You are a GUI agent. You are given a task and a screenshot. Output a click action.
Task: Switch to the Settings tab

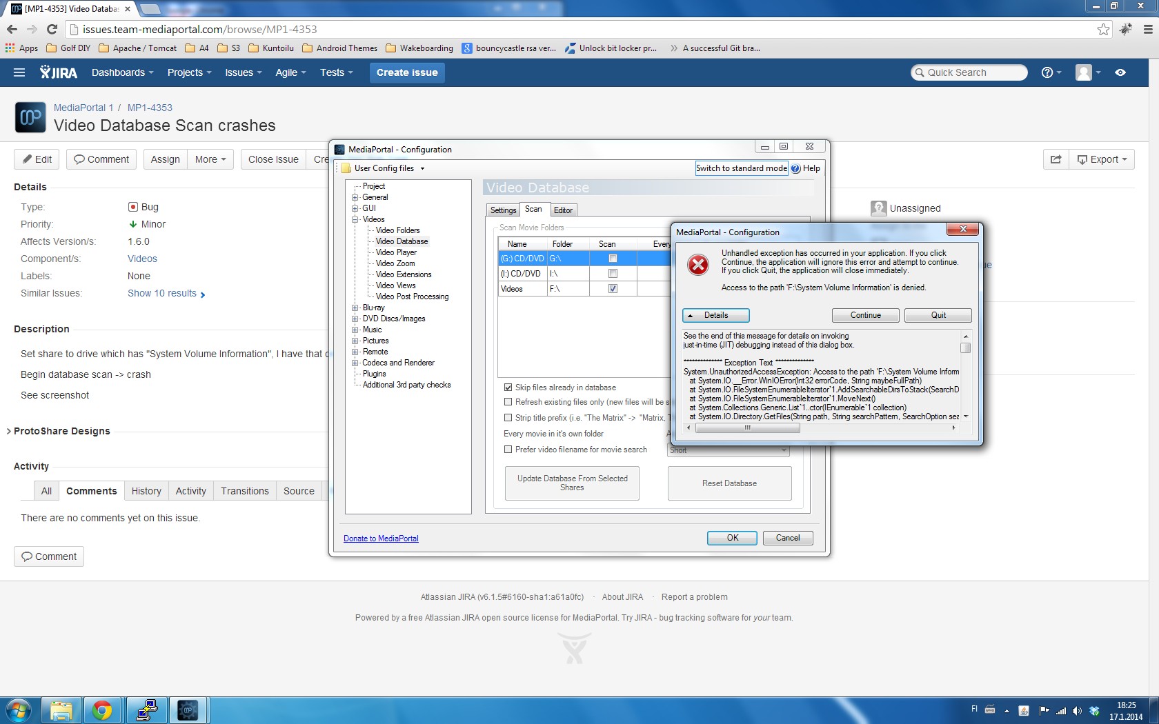(x=503, y=210)
